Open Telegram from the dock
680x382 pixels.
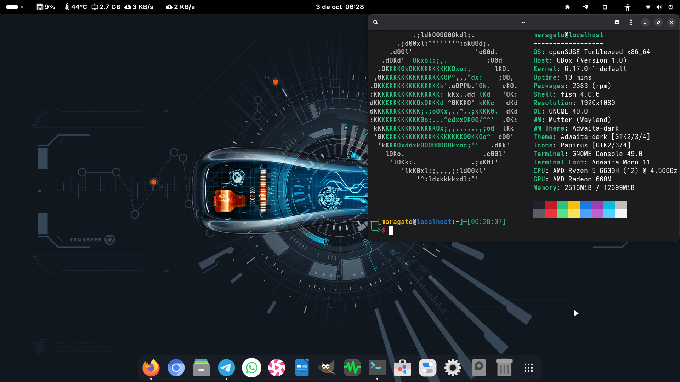[x=226, y=368]
